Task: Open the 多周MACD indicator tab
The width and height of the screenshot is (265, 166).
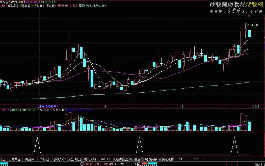Action: [x=60, y=159]
